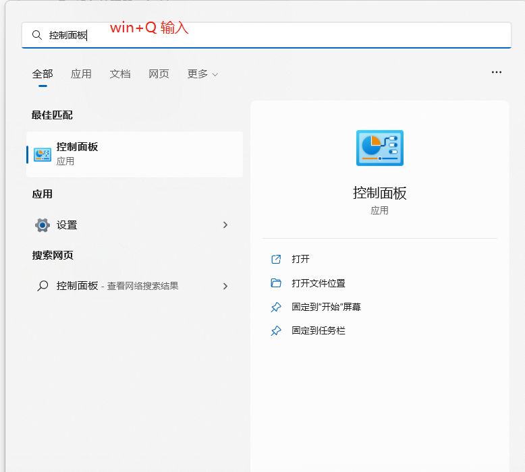
Task: Click the magnifier icon in the search box
Action: [x=37, y=35]
